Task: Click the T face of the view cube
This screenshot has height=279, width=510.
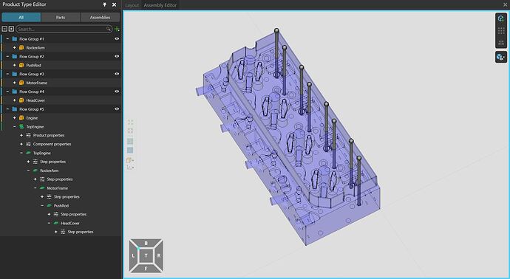Action: click(x=146, y=255)
